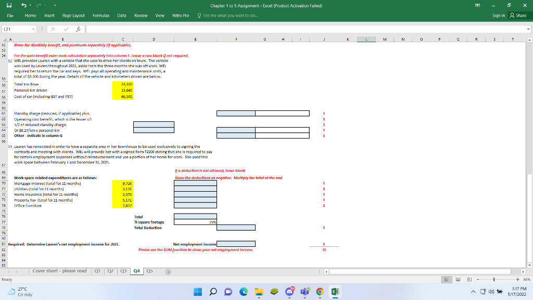The image size is (533, 300).
Task: Click the Redo arrow icon
Action: [x=39, y=5]
